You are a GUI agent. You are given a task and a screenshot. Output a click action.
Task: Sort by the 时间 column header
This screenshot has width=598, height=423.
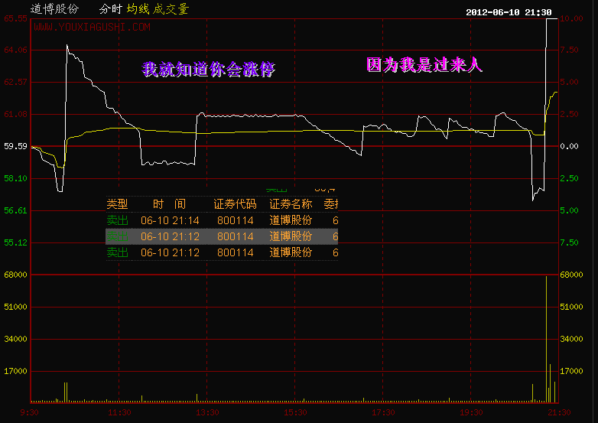(169, 204)
